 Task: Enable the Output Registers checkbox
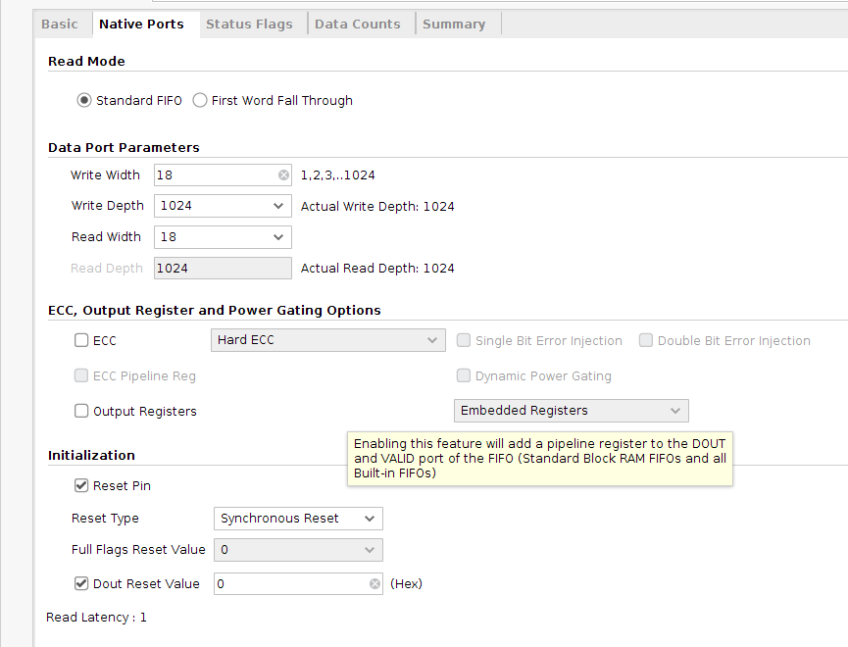81,412
